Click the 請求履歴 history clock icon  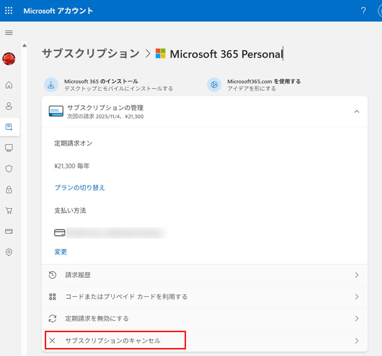click(x=52, y=275)
